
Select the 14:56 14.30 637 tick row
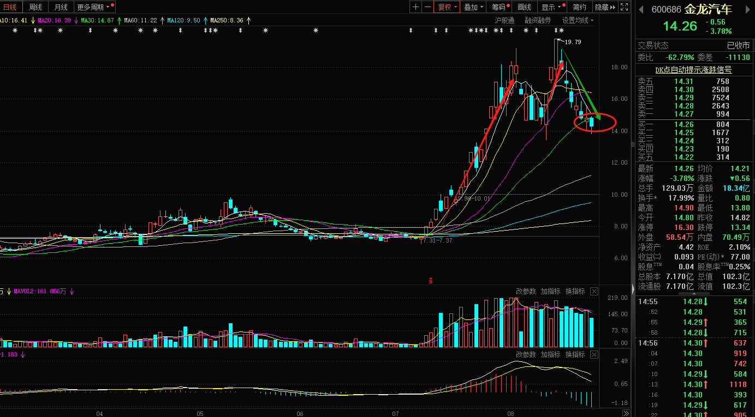pyautogui.click(x=693, y=343)
